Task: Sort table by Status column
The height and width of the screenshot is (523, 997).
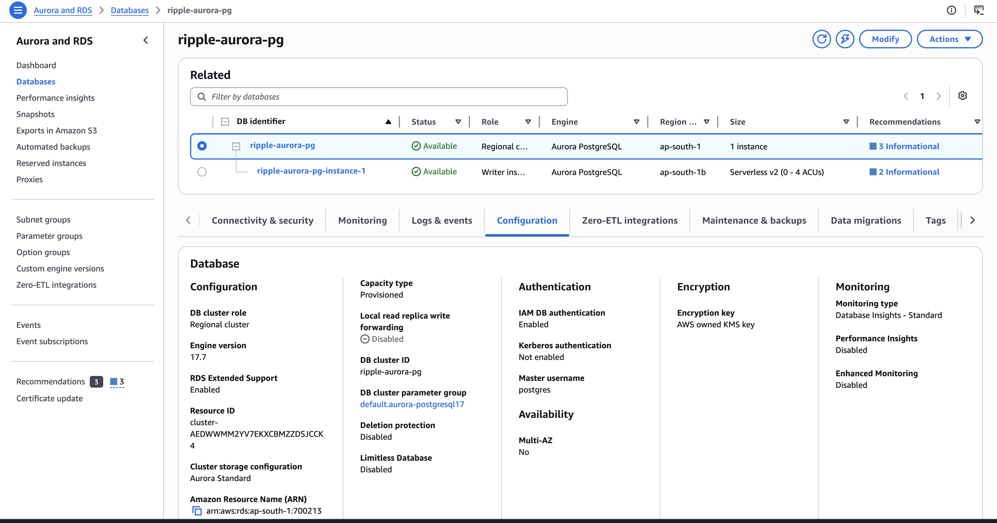Action: pyautogui.click(x=458, y=122)
